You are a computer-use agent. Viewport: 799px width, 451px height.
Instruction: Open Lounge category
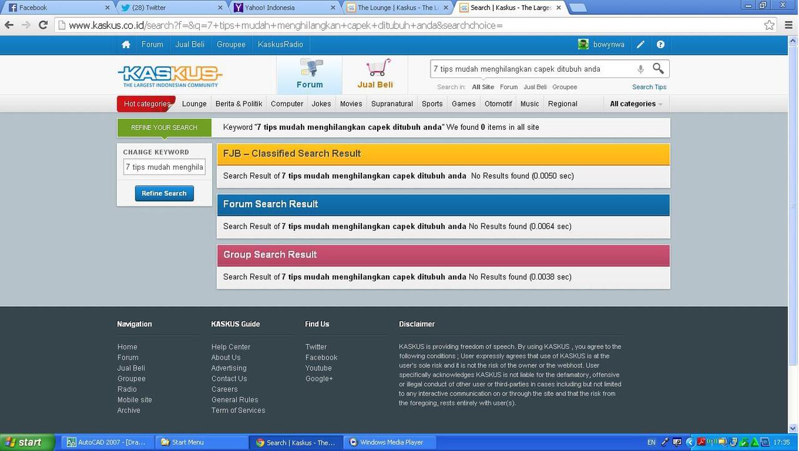pyautogui.click(x=194, y=104)
